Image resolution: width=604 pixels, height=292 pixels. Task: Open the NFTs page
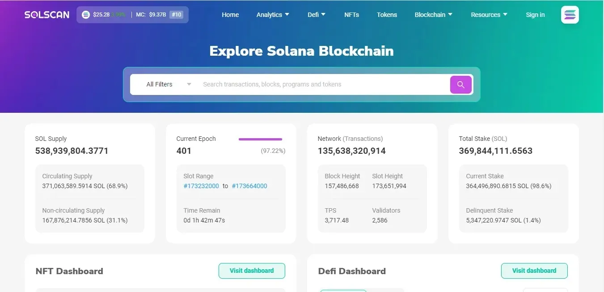click(351, 15)
